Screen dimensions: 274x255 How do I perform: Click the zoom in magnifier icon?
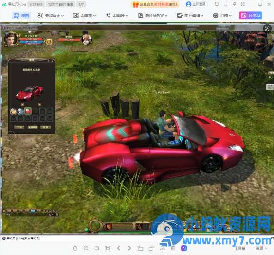86,248
